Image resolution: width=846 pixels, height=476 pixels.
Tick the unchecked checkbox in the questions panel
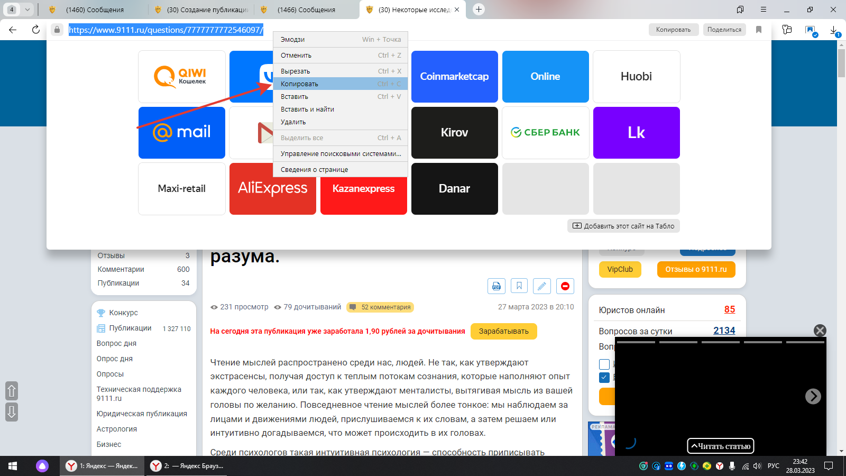(x=604, y=364)
